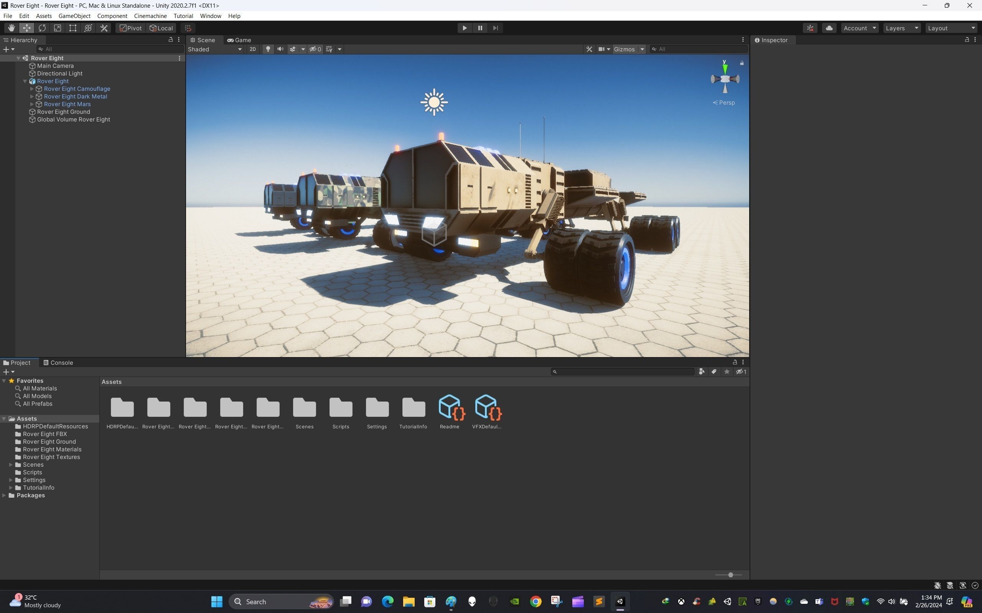
Task: Open the Account dropdown
Action: tap(860, 28)
